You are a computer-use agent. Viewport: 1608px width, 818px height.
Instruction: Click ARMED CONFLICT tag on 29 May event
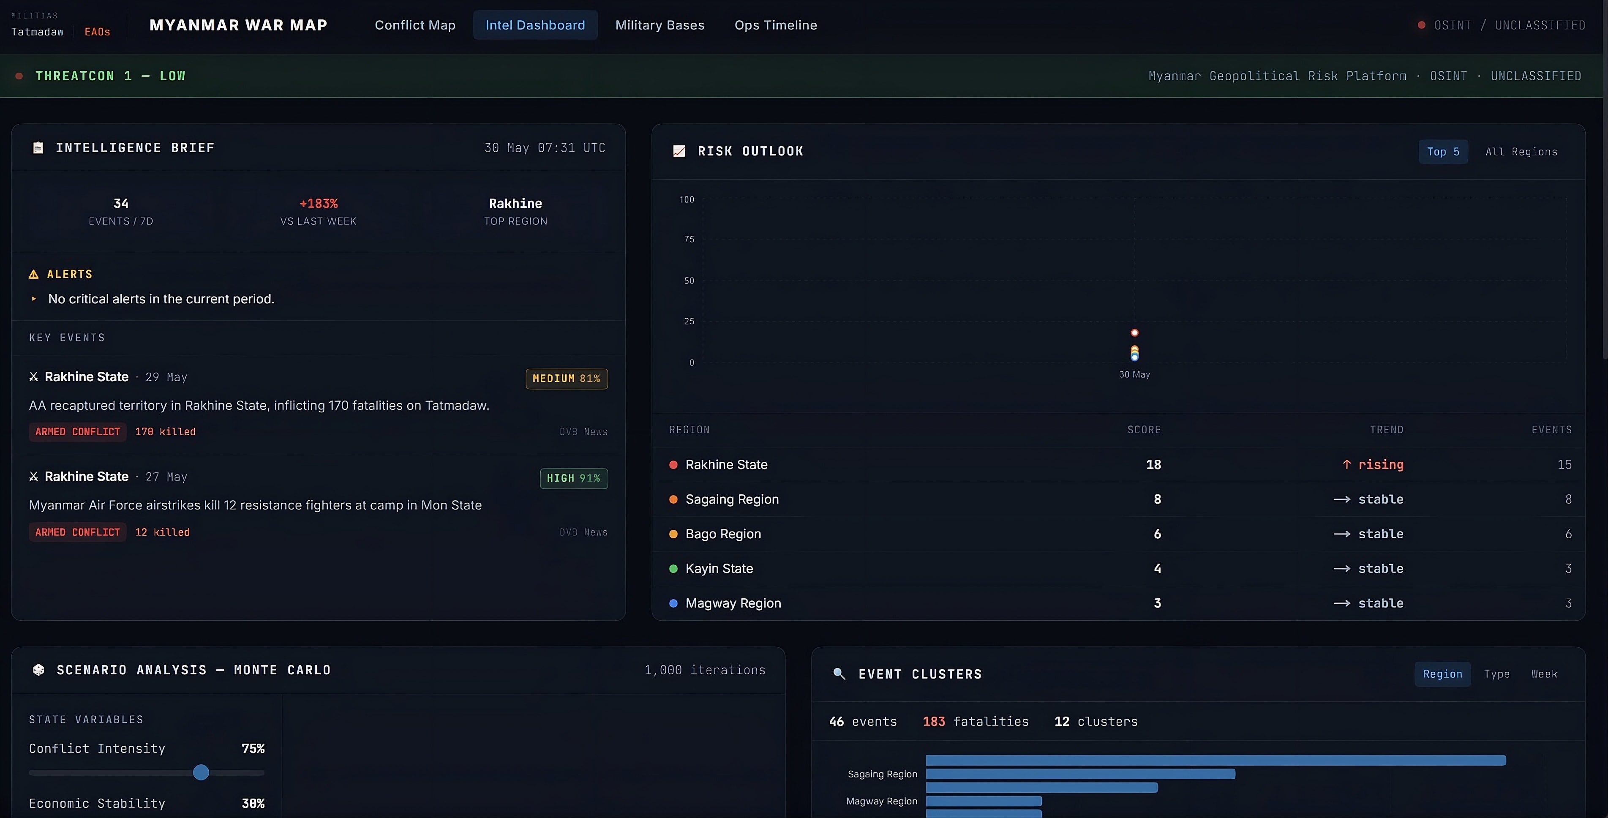click(x=77, y=431)
